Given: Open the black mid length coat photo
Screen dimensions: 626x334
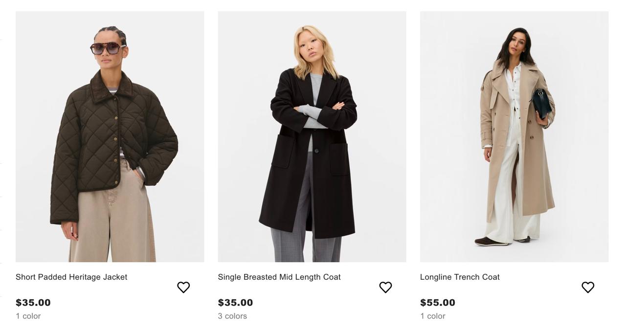Looking at the screenshot, I should [x=312, y=136].
